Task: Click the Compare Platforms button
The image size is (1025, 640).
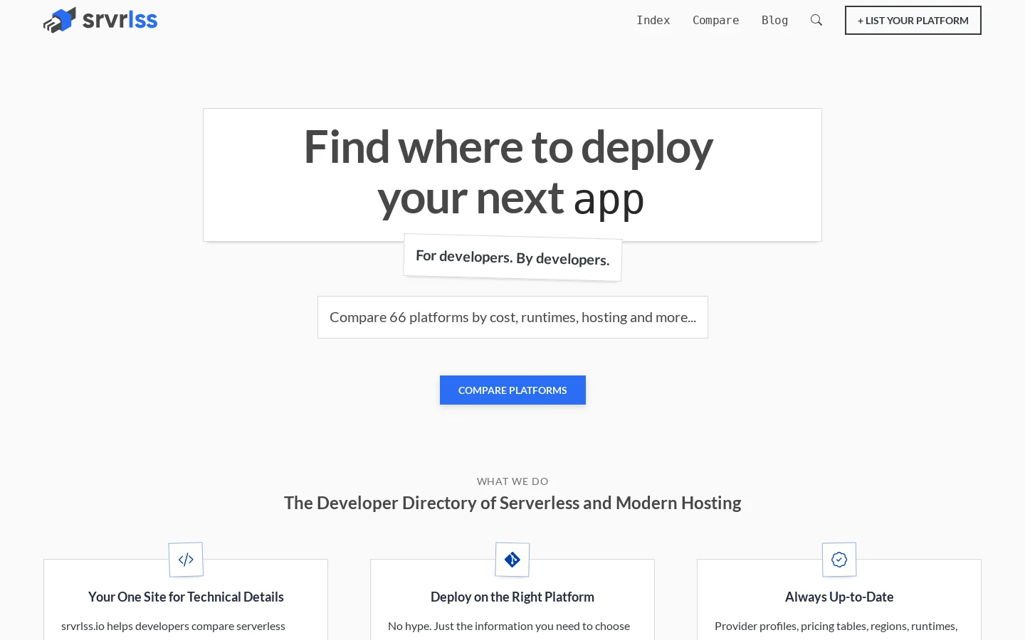Action: coord(512,390)
